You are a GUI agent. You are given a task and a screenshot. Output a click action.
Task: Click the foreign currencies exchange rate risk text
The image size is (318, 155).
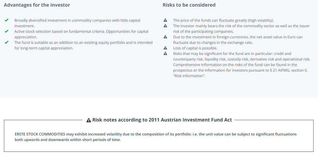238,40
